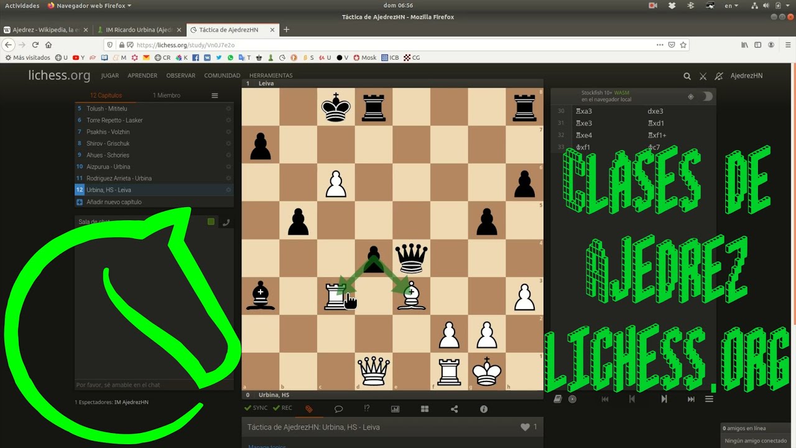The height and width of the screenshot is (448, 796).
Task: Open the chapters list options menu
Action: tap(215, 95)
